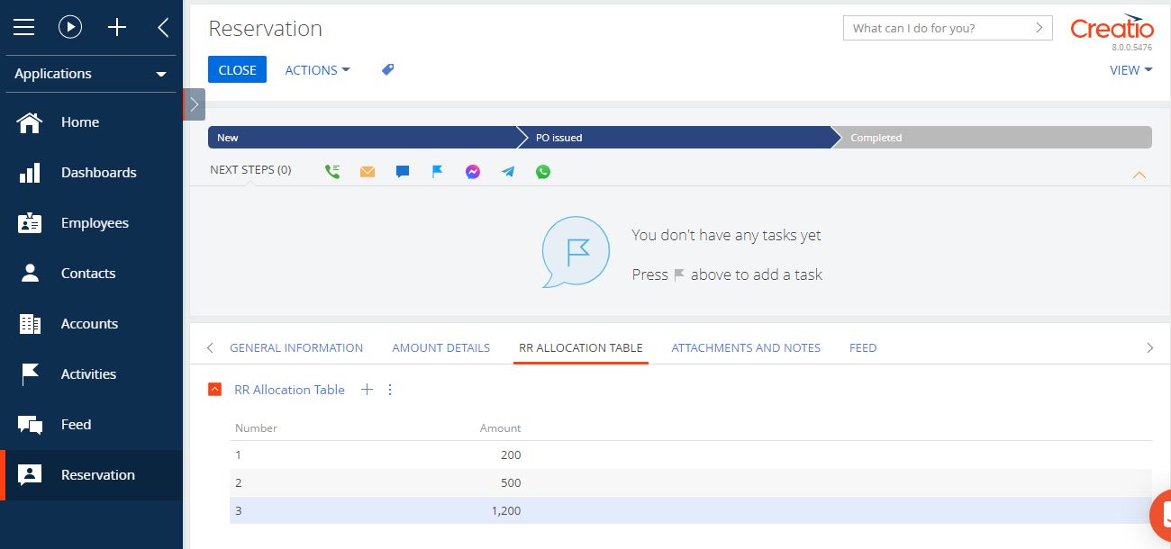Click the plus quick-add icon in sidebar
Screen dimensions: 1171x549
point(117,28)
